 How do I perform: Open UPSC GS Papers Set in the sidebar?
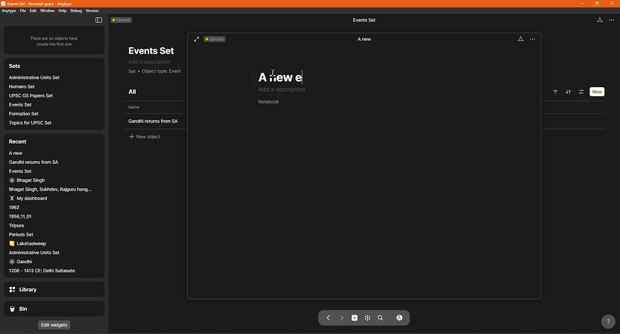point(31,96)
